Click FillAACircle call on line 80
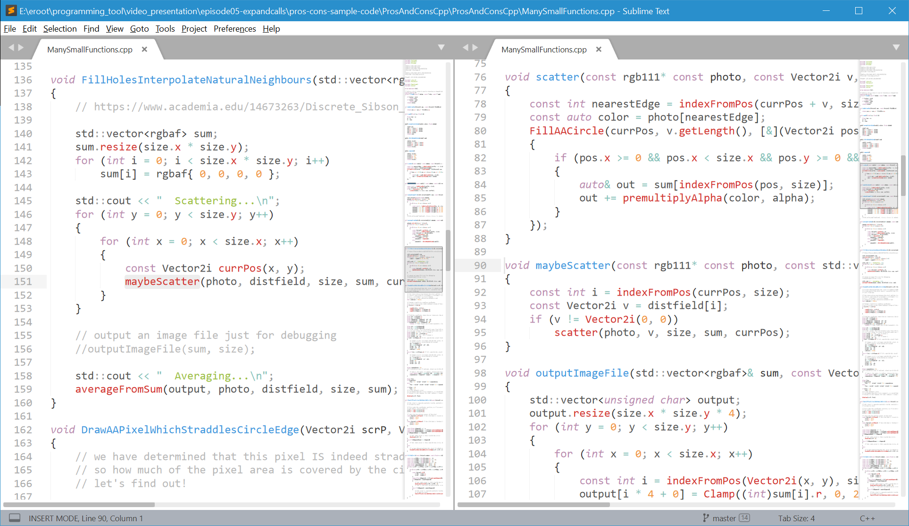 click(x=567, y=131)
